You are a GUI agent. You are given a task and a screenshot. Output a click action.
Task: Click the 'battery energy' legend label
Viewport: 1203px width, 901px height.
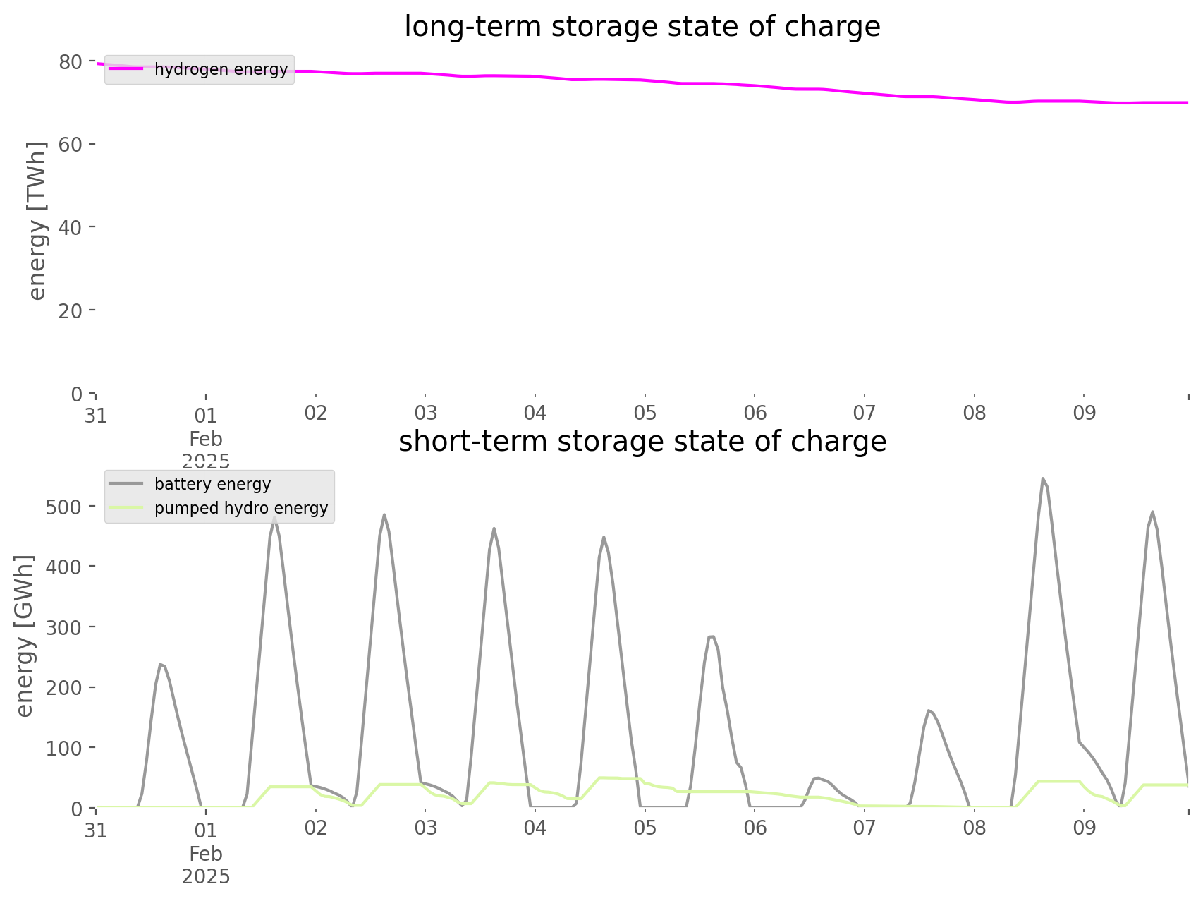tap(213, 484)
